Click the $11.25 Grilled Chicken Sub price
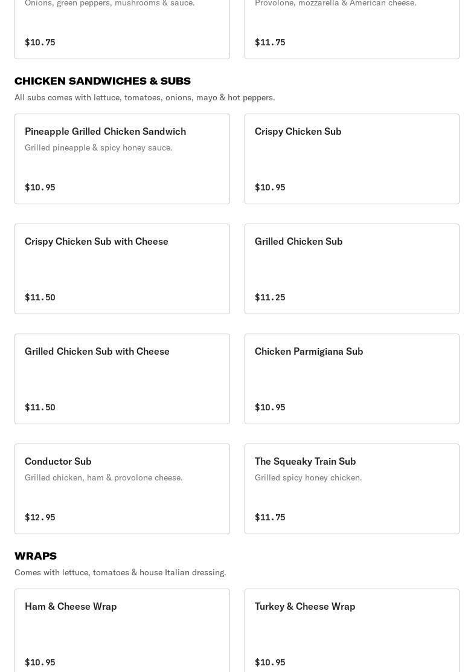 click(x=270, y=297)
